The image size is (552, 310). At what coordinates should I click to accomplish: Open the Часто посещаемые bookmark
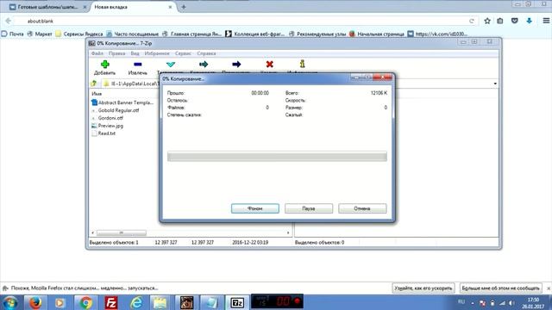coord(132,34)
